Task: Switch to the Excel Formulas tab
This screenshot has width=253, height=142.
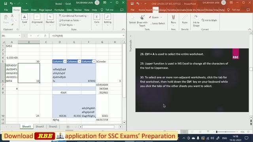Action: 59,10
